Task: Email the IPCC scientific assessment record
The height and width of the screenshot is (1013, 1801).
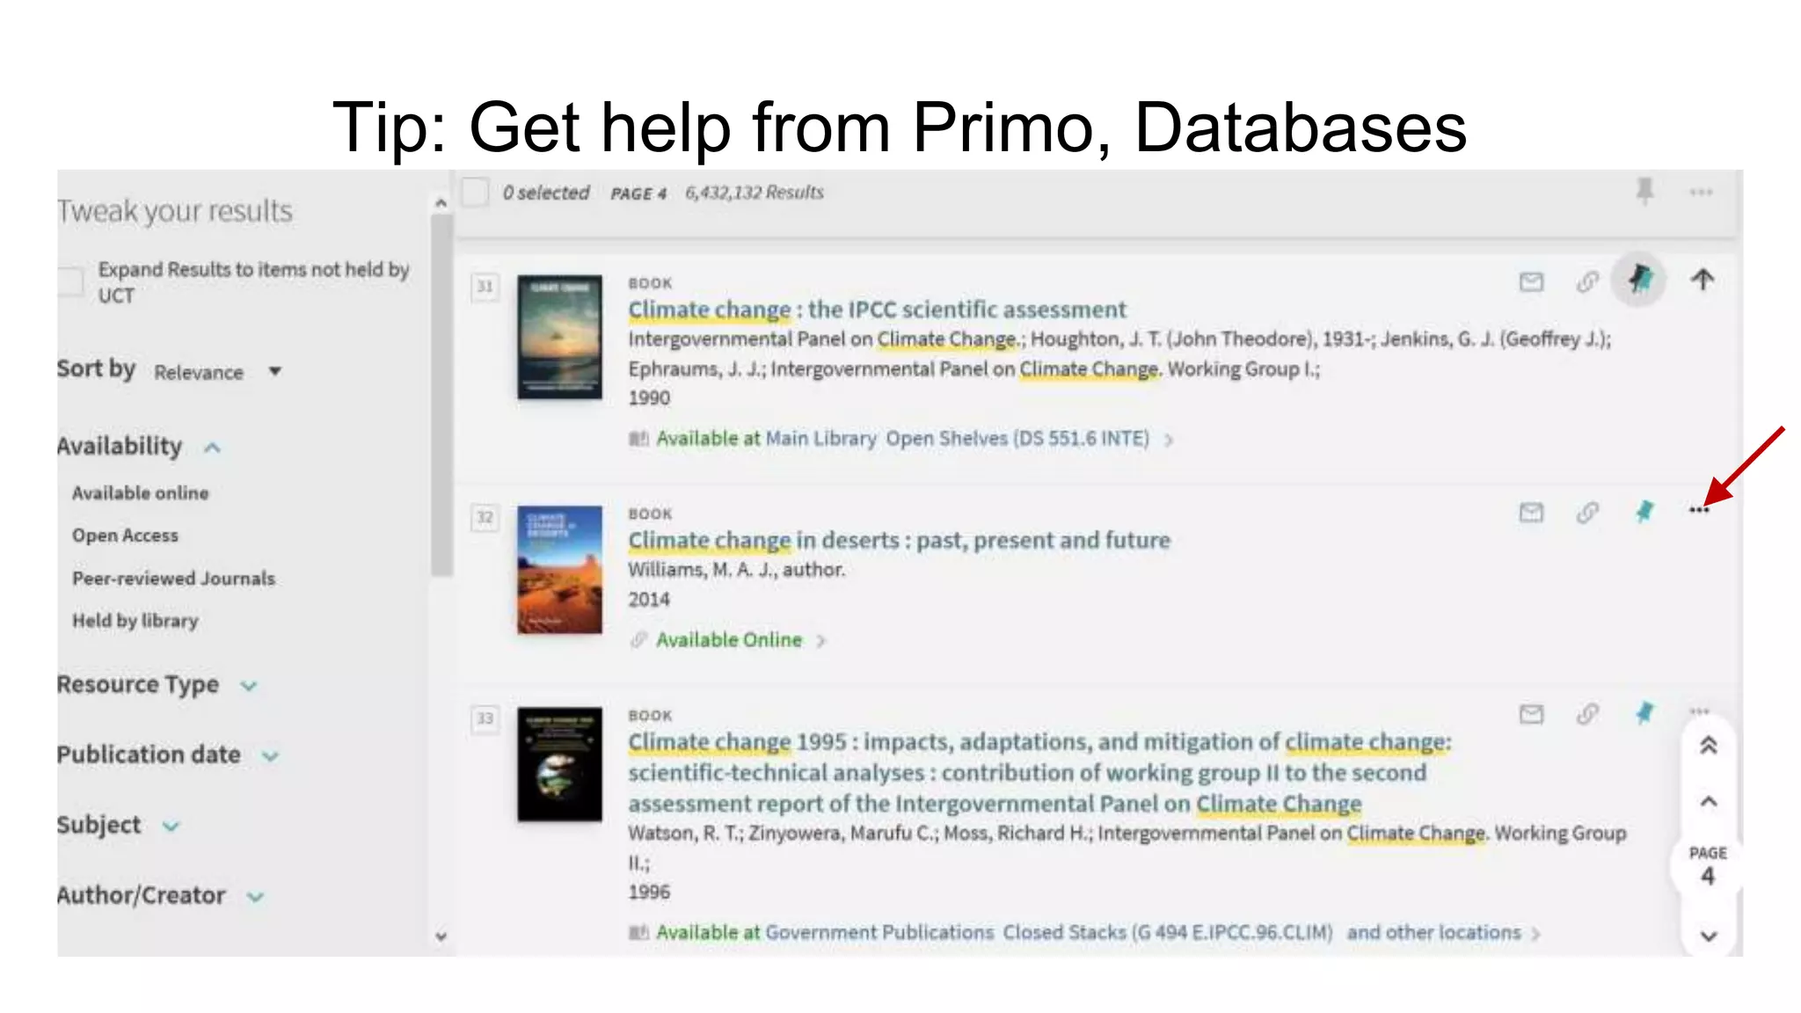Action: pyautogui.click(x=1531, y=281)
